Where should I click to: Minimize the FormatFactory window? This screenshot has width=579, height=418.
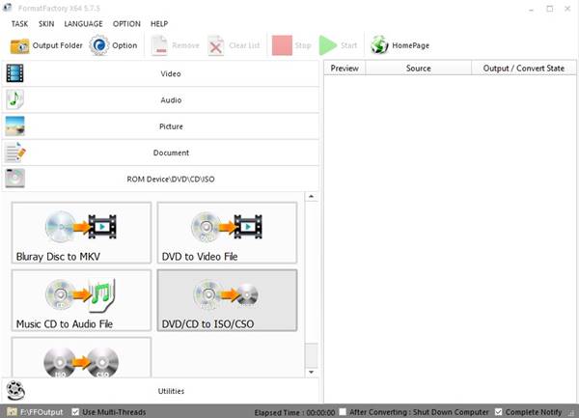point(531,9)
